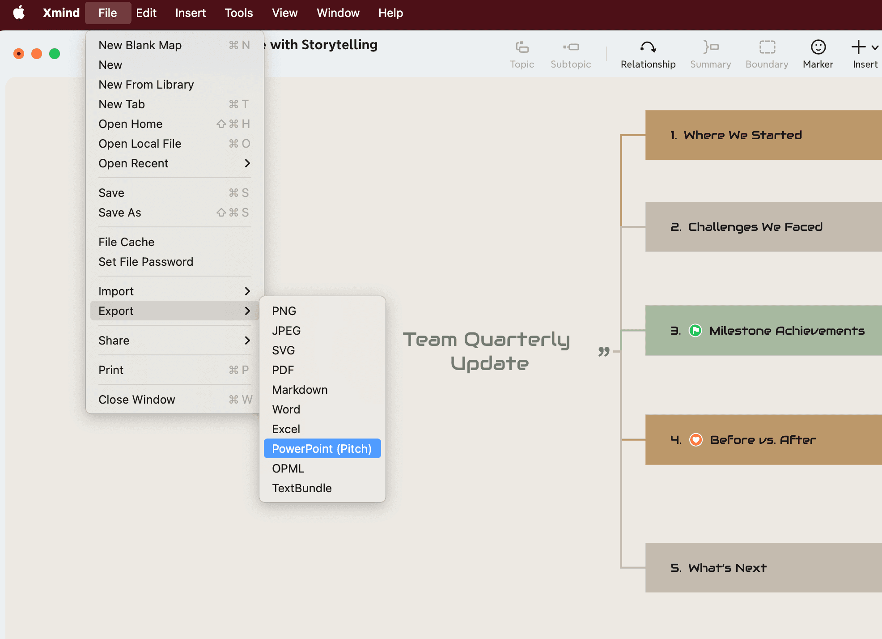Open the View menu

tap(285, 13)
